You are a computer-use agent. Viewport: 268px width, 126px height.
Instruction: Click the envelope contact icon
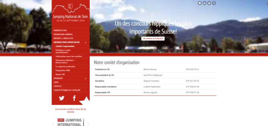(209, 3)
